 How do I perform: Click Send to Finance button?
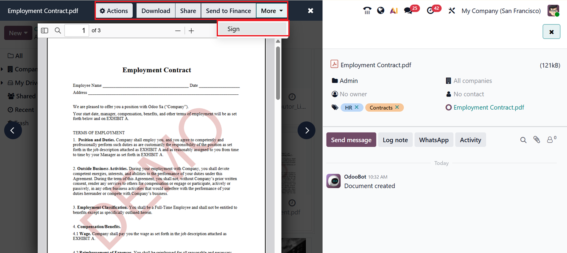(x=228, y=11)
